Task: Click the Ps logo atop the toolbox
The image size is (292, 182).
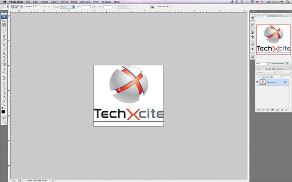Action: tap(4, 17)
